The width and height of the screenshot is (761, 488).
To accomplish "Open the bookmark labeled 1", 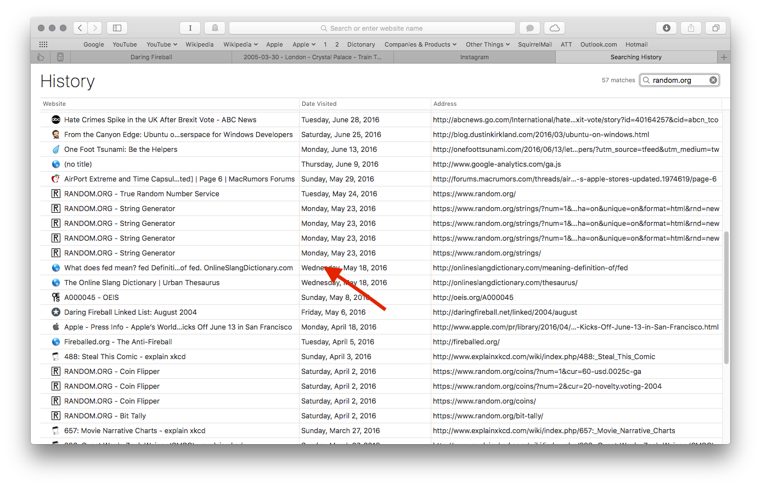I will pyautogui.click(x=325, y=44).
